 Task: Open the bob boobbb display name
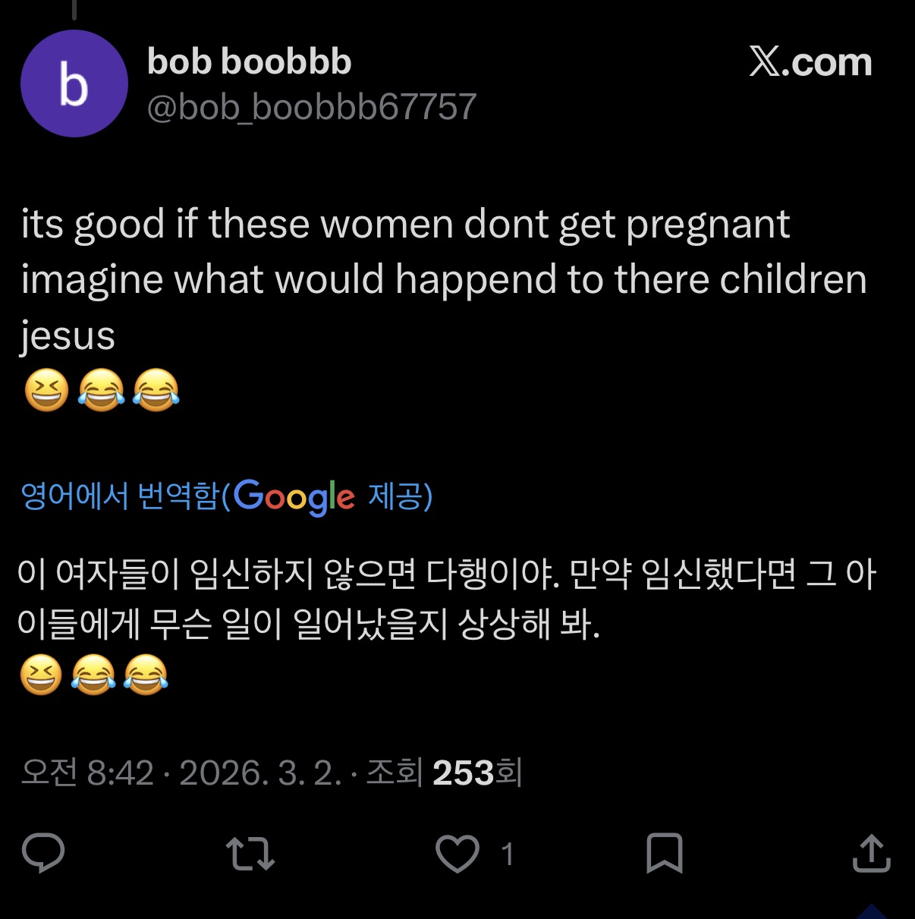coord(249,61)
